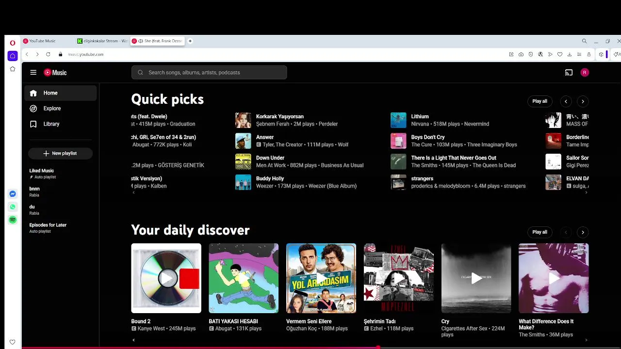Open the account avatar menu
Image resolution: width=621 pixels, height=349 pixels.
585,72
